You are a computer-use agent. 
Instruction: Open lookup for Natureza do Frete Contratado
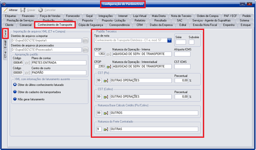point(105,129)
